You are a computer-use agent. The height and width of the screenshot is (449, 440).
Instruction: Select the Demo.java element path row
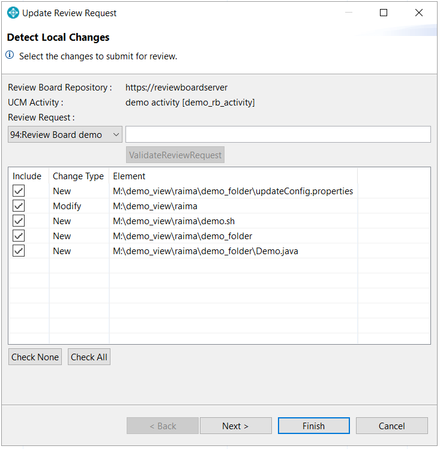205,251
